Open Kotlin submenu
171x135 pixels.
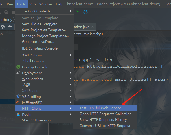tap(44, 114)
